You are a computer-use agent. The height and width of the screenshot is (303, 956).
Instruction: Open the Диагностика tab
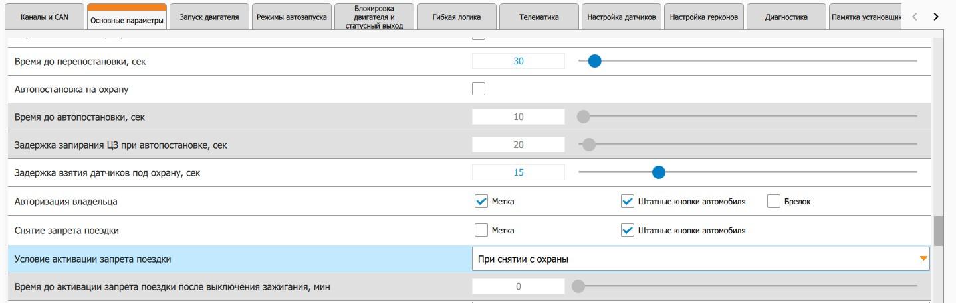pos(786,17)
